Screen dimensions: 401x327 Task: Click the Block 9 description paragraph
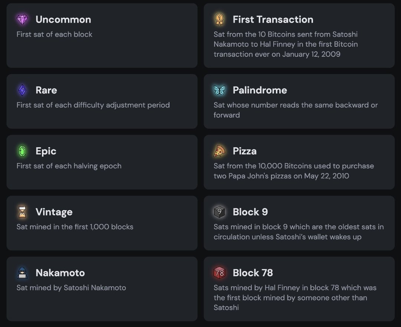click(x=299, y=232)
